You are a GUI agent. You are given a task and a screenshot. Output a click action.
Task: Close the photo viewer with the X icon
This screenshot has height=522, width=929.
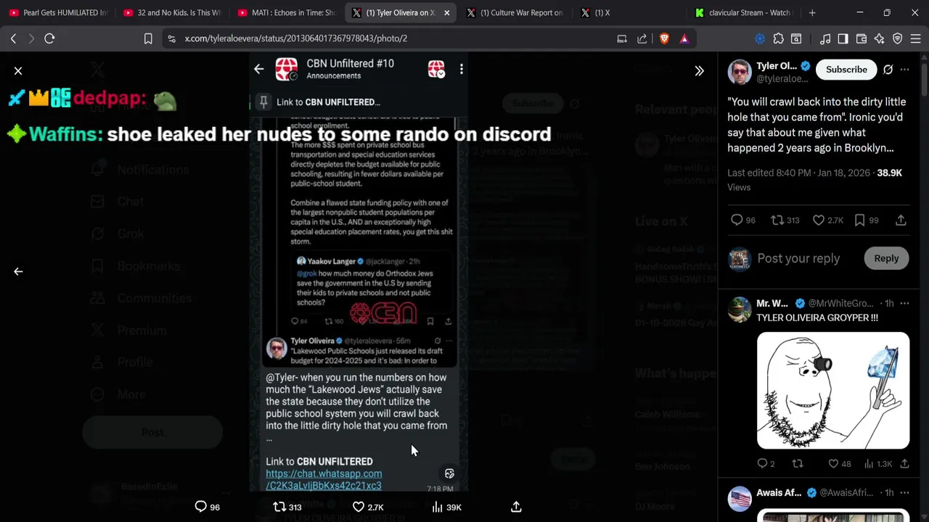18,70
